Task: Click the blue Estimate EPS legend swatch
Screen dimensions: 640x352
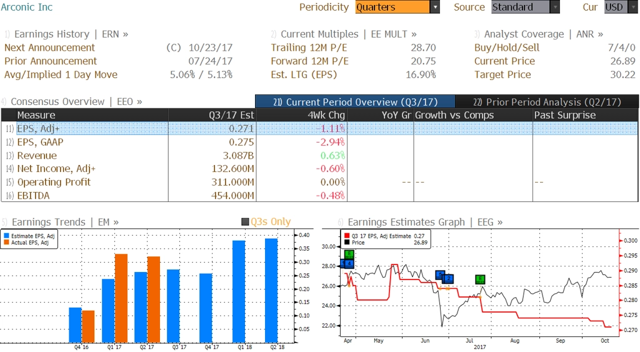Action: pos(6,236)
